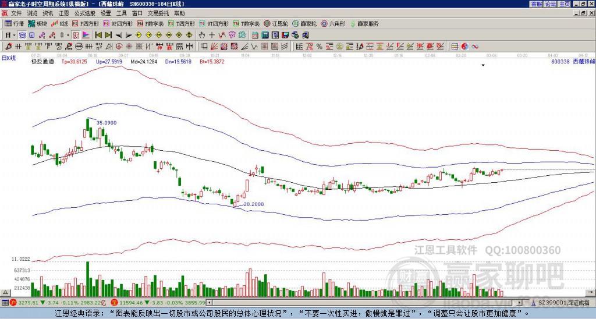Click the 深 index icon in status bar

(113, 303)
